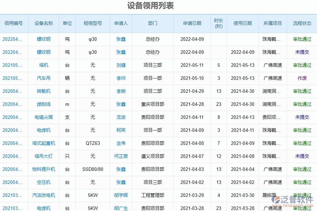The width and height of the screenshot is (317, 211).
Task: Click applicant 刘健 for the 塔机 row
Action: pos(121,65)
